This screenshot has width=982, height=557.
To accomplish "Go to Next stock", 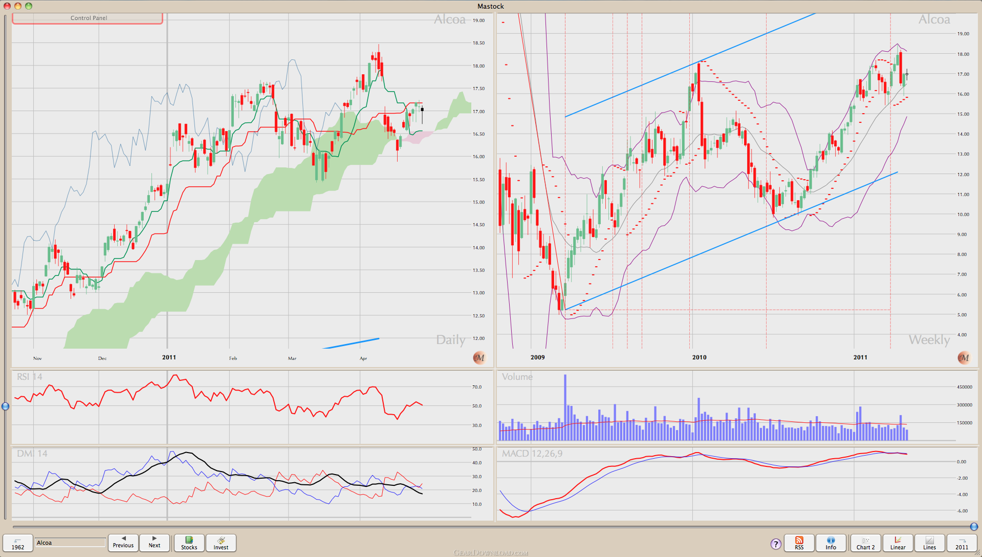I will [155, 543].
